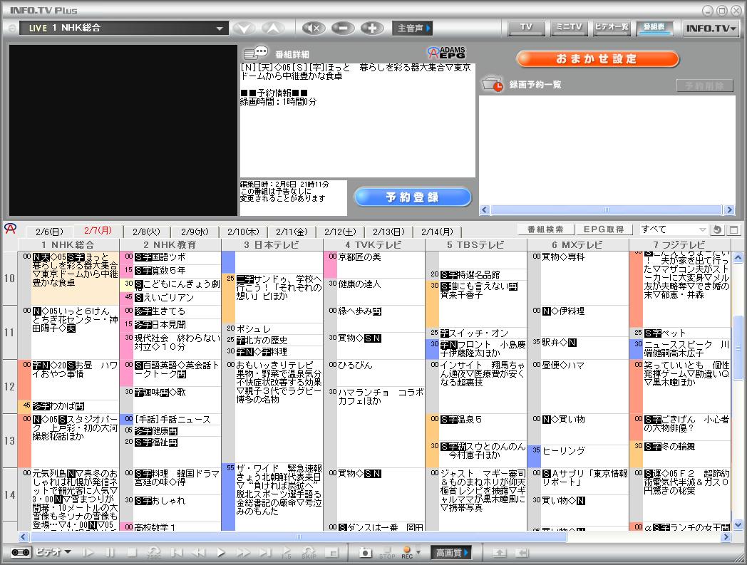Click the 7 フジテレビ channel header

tap(680, 245)
